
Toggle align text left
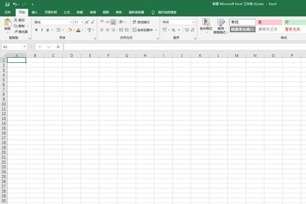[102, 30]
